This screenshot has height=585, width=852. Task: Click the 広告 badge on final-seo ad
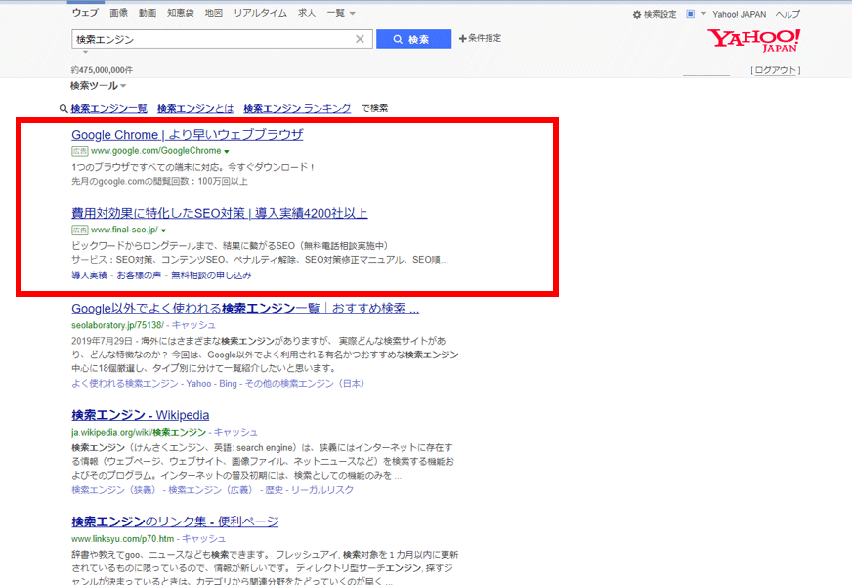click(80, 230)
